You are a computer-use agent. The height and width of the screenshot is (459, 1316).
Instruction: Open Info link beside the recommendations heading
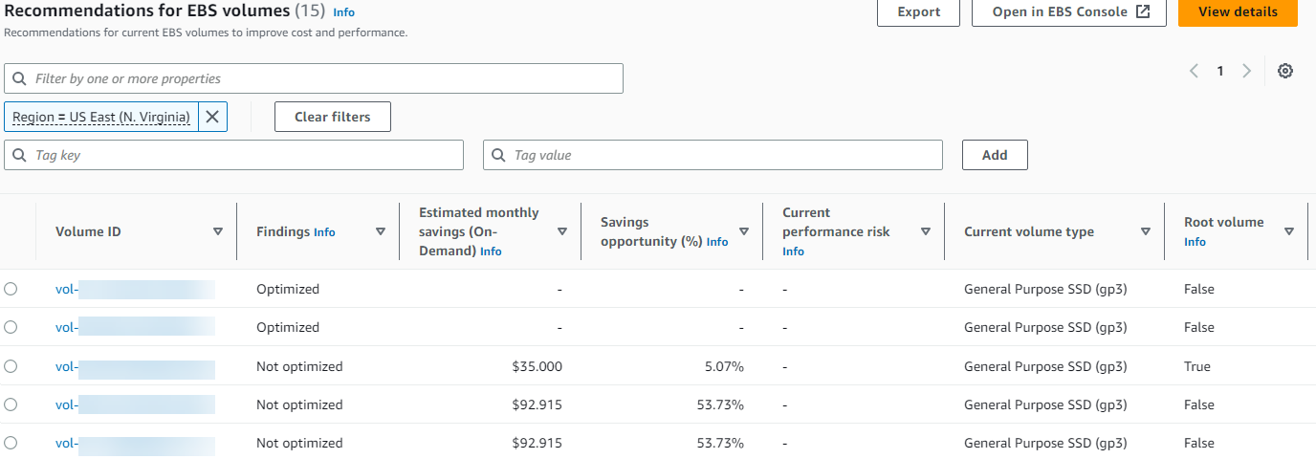point(343,13)
